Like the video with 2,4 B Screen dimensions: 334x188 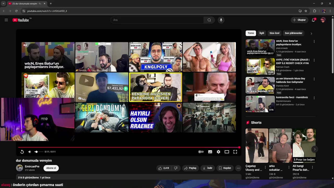pos(164,168)
